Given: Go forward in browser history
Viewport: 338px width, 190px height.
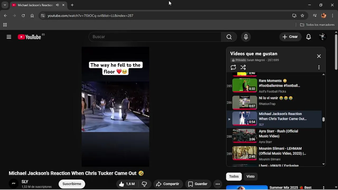Looking at the screenshot, I should click(x=14, y=16).
